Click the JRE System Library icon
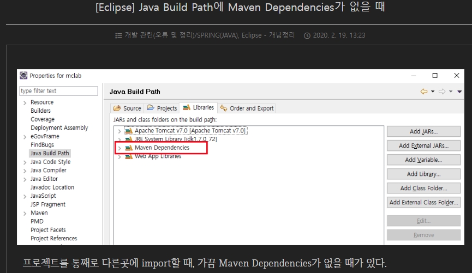The height and width of the screenshot is (273, 472). (x=129, y=139)
